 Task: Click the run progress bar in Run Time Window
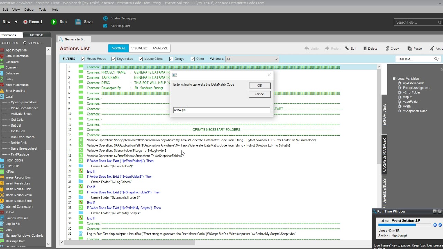coord(404,225)
